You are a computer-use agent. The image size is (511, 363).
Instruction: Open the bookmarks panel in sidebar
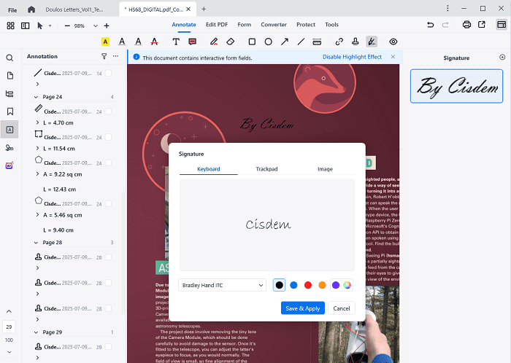[x=10, y=112]
